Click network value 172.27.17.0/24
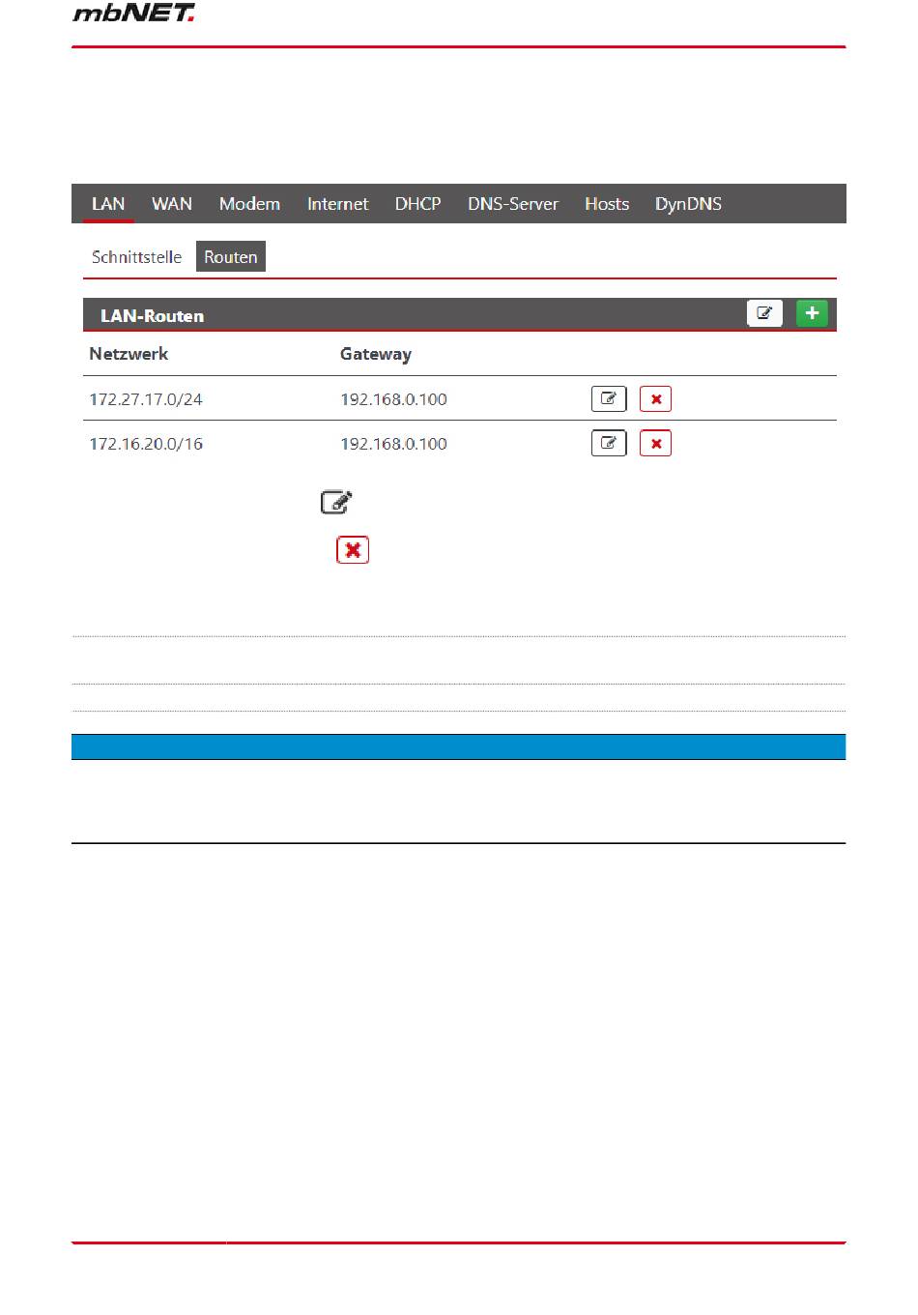The image size is (918, 1315). point(146,399)
